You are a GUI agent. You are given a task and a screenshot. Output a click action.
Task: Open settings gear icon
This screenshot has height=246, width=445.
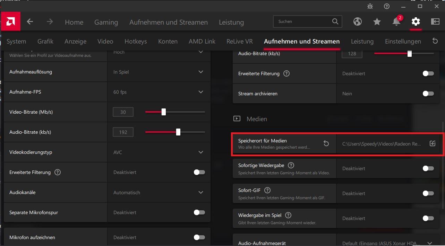click(416, 21)
